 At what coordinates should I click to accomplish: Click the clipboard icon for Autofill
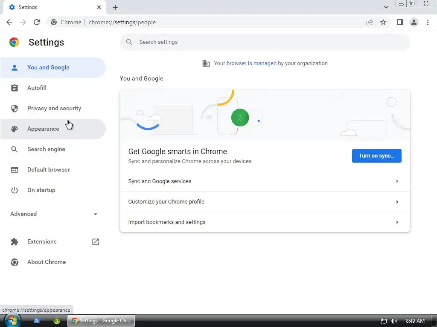14,88
